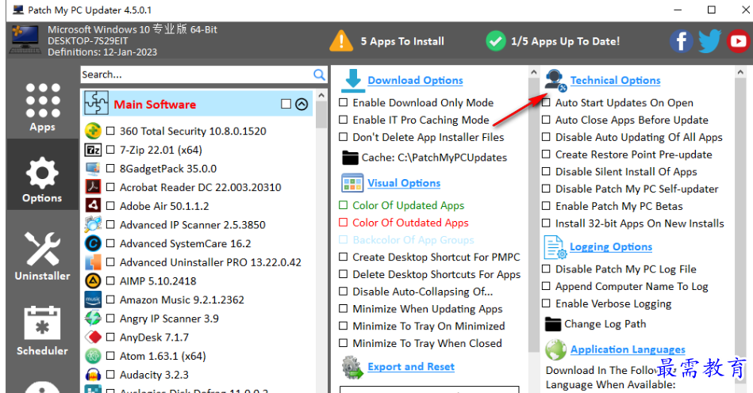The image size is (753, 393).
Task: Click the Adobe Air app icon
Action: [93, 206]
